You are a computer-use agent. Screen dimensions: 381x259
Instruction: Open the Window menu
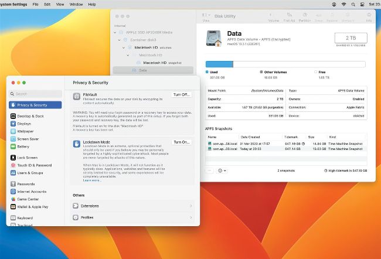(76, 4)
